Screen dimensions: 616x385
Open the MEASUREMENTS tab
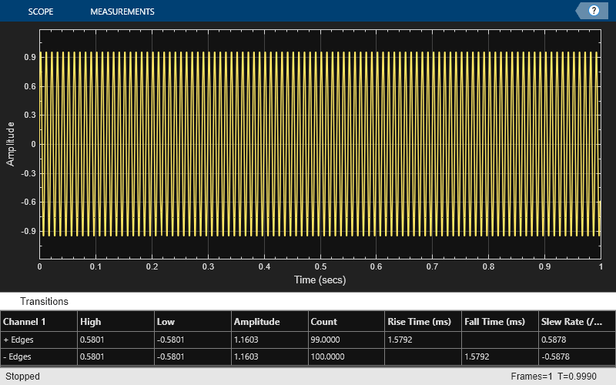point(122,12)
